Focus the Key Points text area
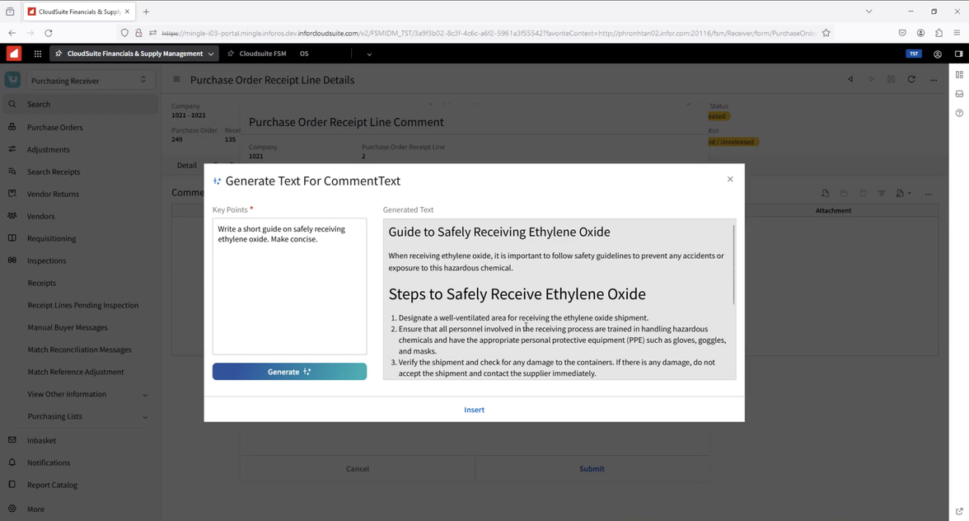Image resolution: width=969 pixels, height=521 pixels. pos(289,286)
